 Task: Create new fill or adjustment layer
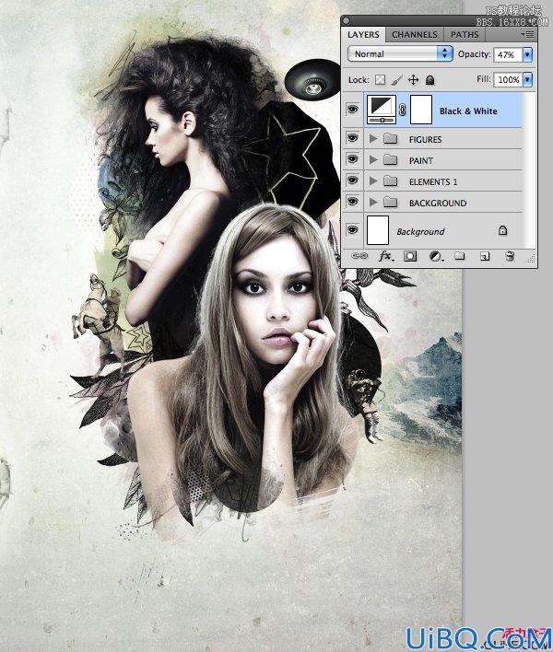click(436, 257)
